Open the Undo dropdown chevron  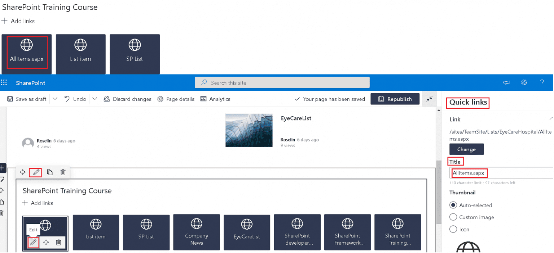click(94, 99)
